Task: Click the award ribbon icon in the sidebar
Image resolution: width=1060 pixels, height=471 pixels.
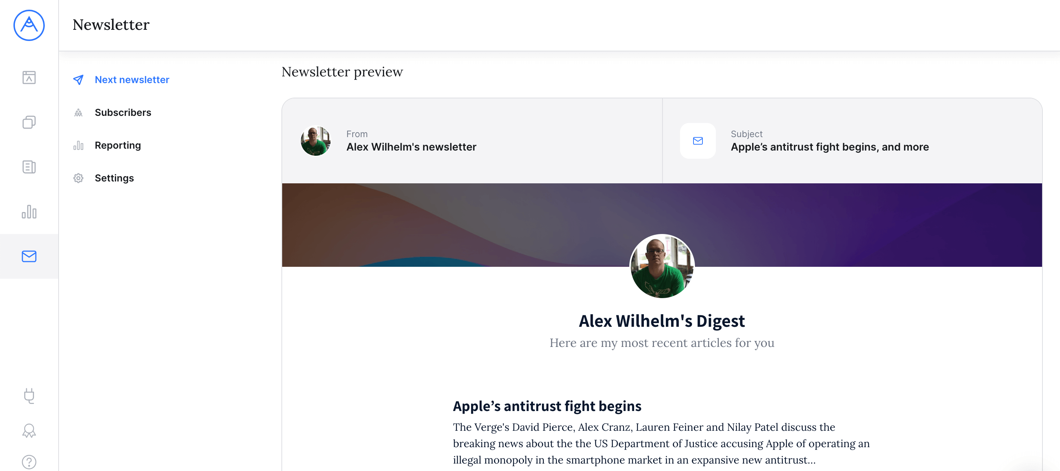Action: [29, 431]
